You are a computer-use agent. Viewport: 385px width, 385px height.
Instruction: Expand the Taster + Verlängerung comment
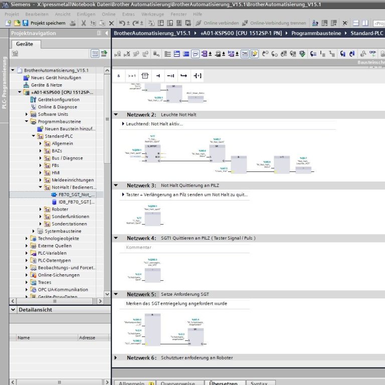pyautogui.click(x=123, y=195)
